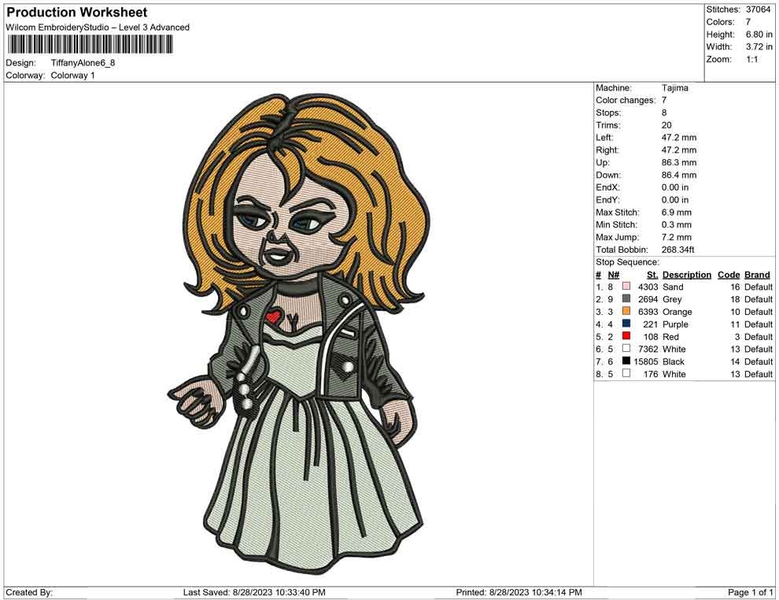The height and width of the screenshot is (600, 779).
Task: Click the 'Page 1 of 1' footer text
Action: (750, 592)
